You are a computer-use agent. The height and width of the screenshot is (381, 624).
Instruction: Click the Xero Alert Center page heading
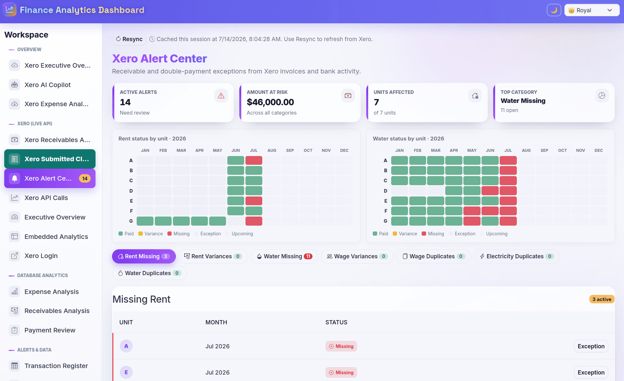pyautogui.click(x=160, y=59)
